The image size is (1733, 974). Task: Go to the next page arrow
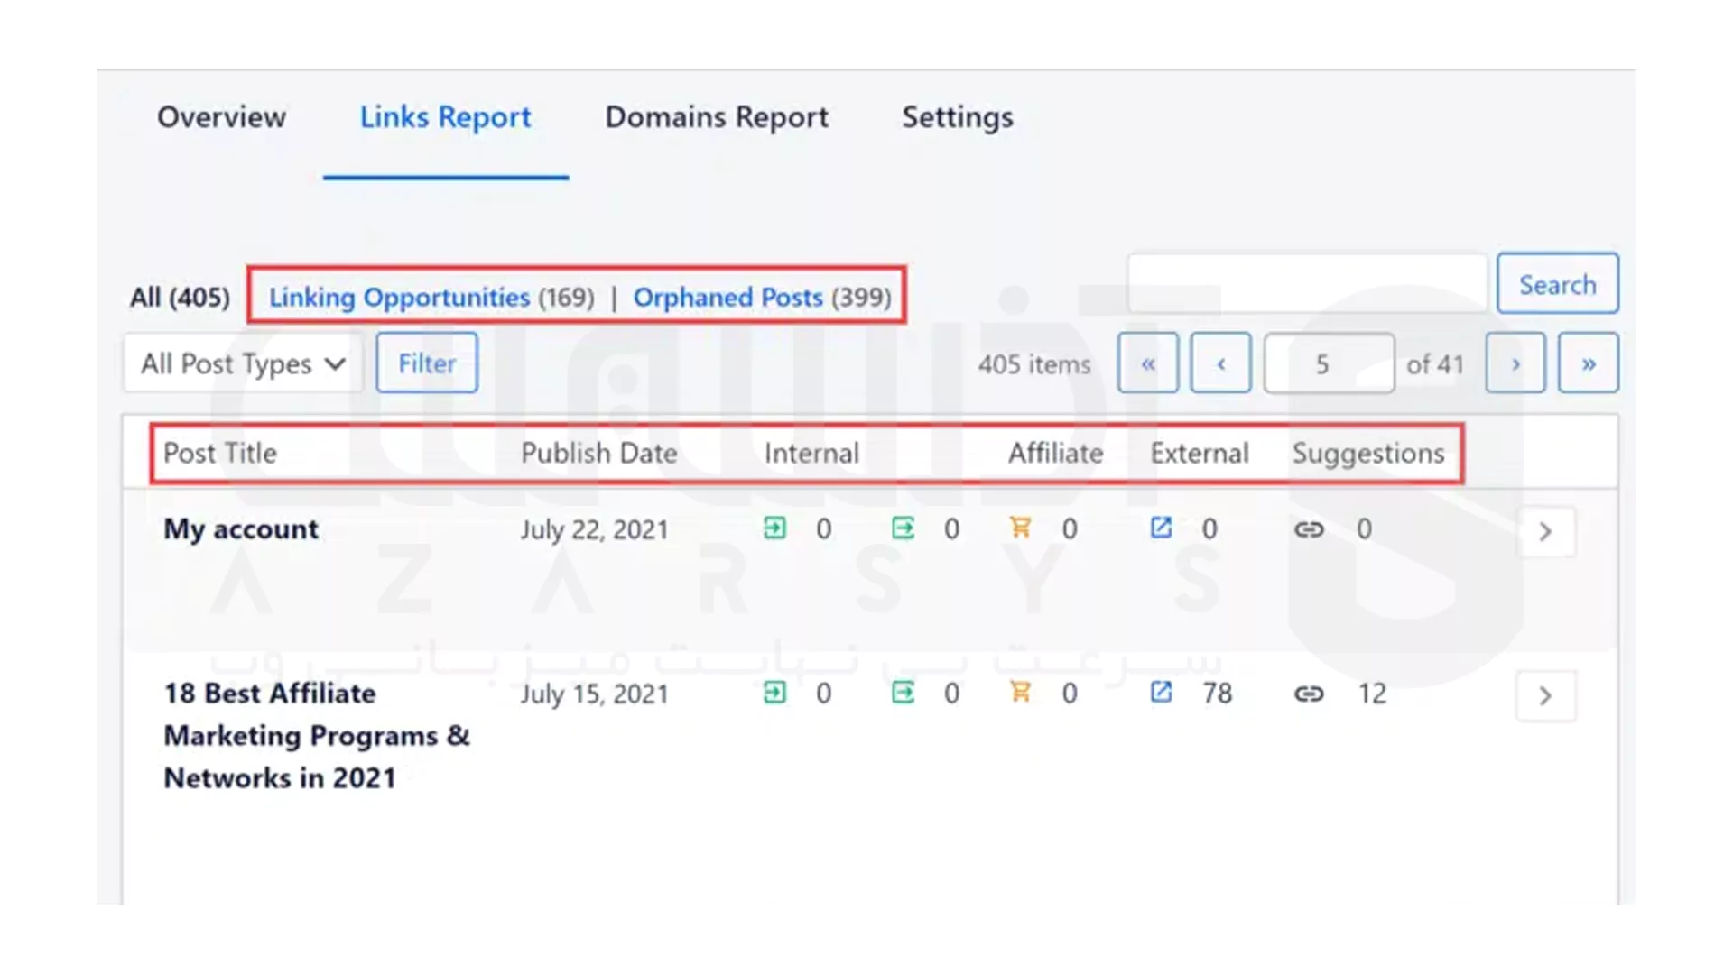coord(1515,363)
